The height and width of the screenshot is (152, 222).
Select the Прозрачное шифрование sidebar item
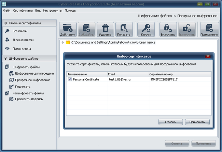33,80
